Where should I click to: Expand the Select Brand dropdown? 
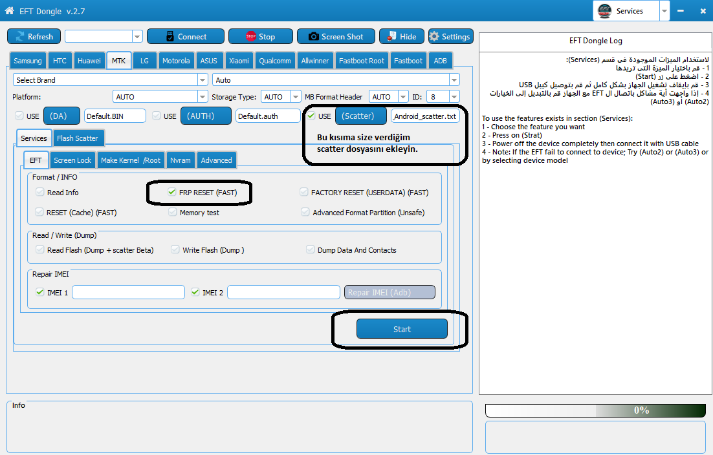pyautogui.click(x=203, y=80)
